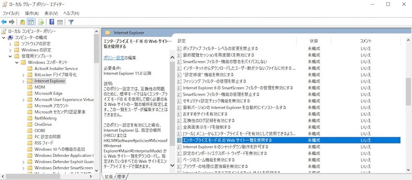The width and height of the screenshot is (412, 180).
Task: Expand the Windows の設定 node
Action: tap(10, 50)
